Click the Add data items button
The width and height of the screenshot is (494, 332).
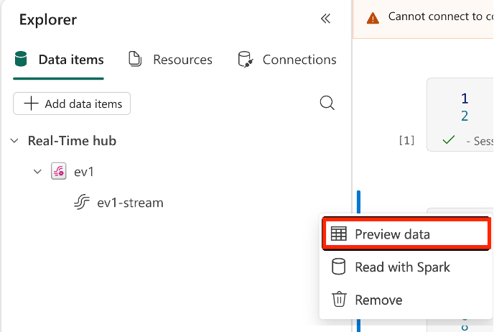click(72, 103)
